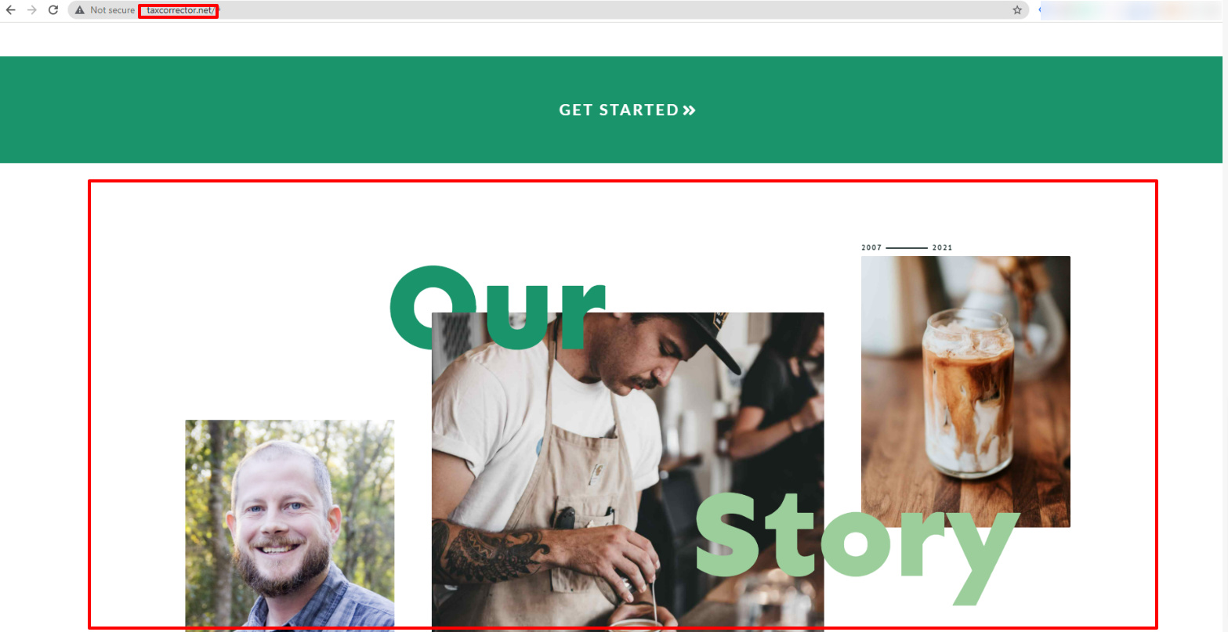The image size is (1228, 632).
Task: Click the 2021 year label
Action: [942, 247]
